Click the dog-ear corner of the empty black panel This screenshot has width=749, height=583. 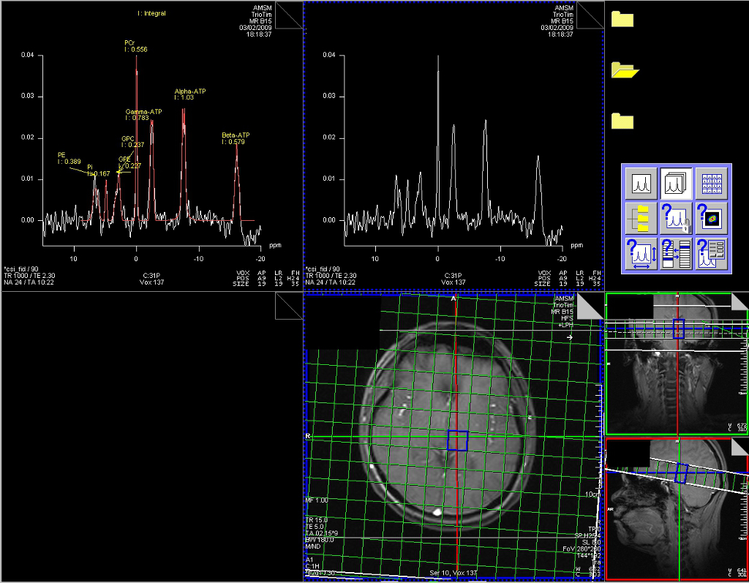(290, 306)
